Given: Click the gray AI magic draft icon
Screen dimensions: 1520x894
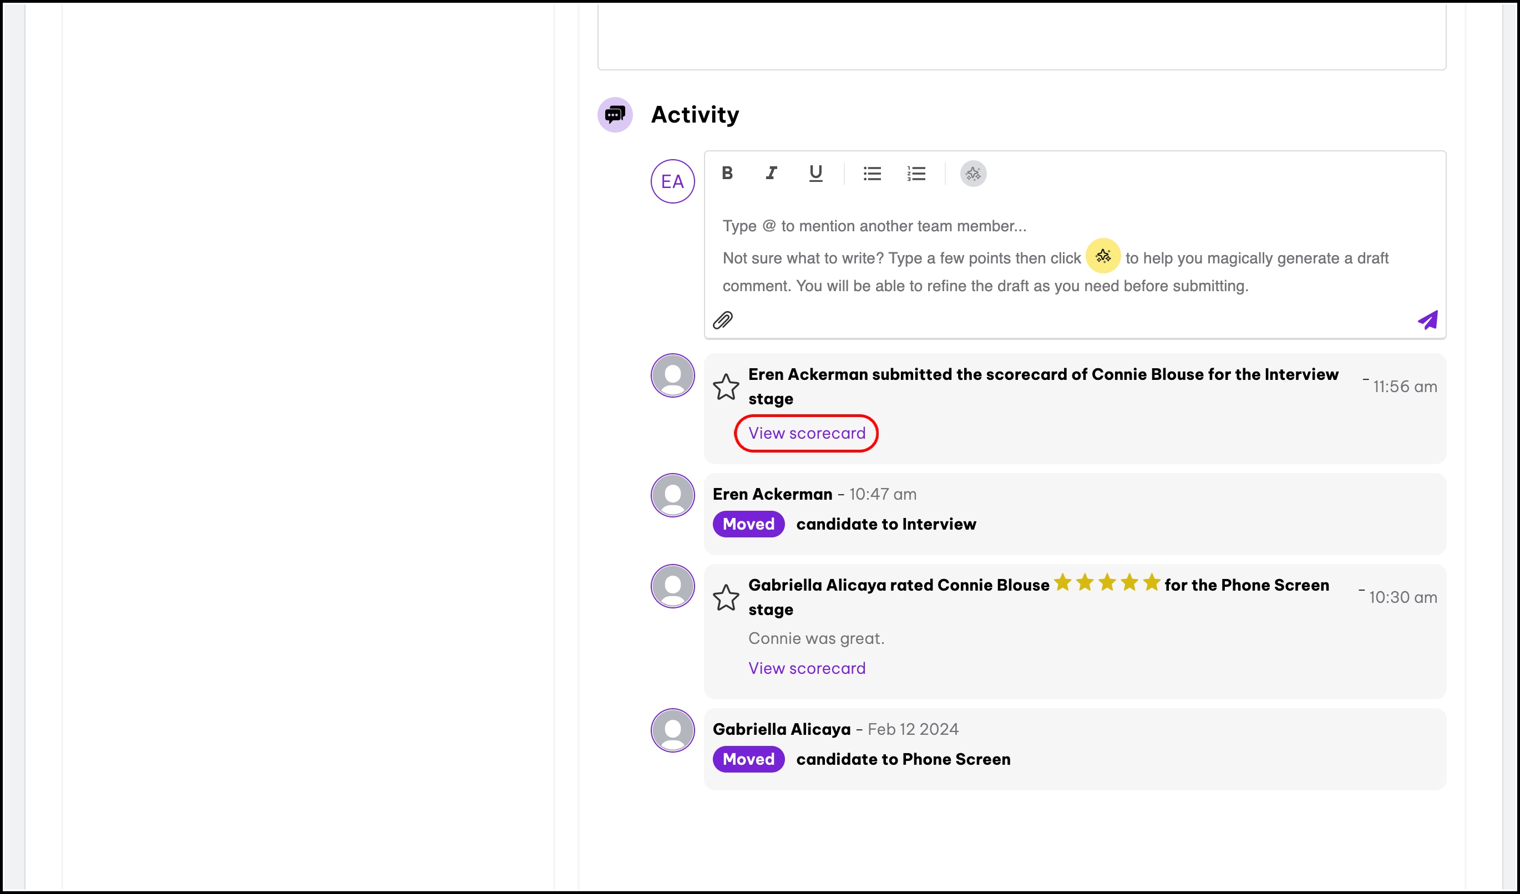Looking at the screenshot, I should point(973,174).
